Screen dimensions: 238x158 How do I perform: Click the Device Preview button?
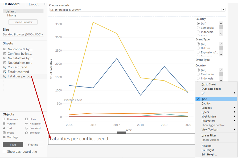(23, 22)
